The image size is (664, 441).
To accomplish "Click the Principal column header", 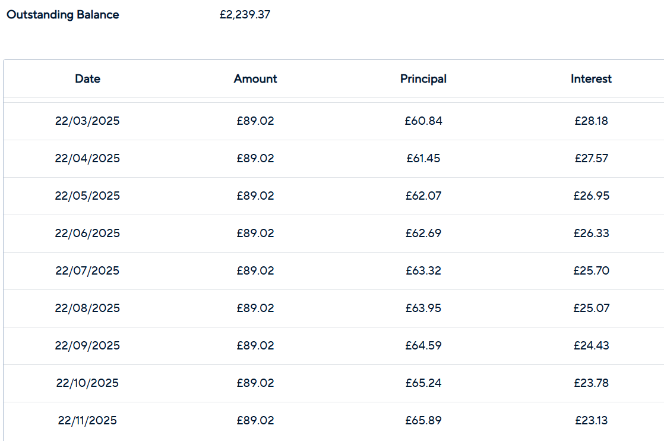I will [423, 79].
